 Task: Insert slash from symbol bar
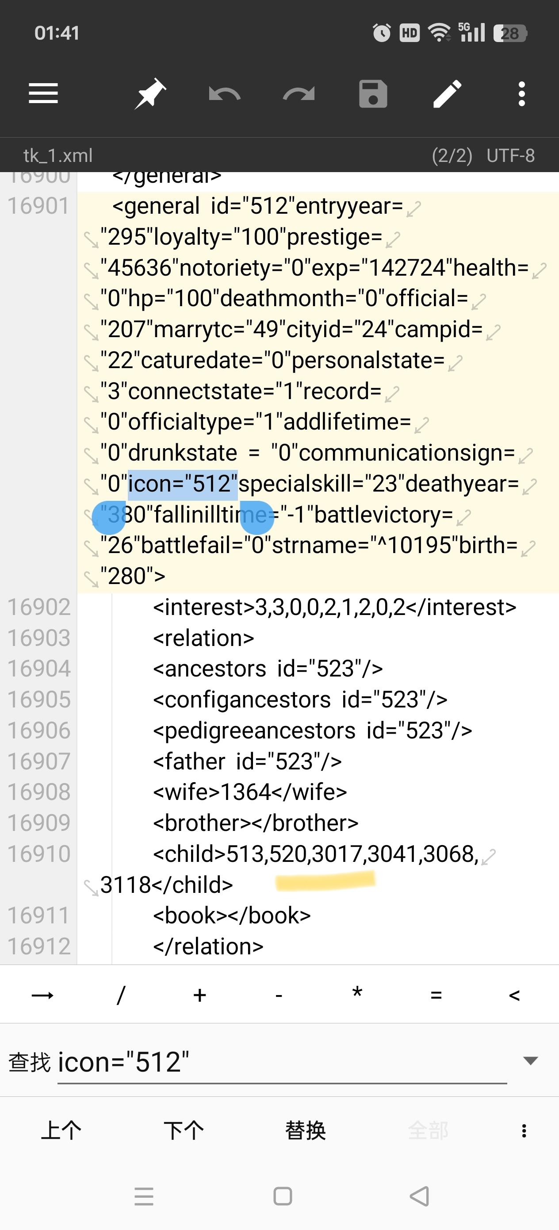coord(121,996)
